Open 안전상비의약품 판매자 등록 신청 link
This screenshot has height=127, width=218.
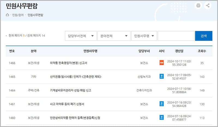(75, 118)
